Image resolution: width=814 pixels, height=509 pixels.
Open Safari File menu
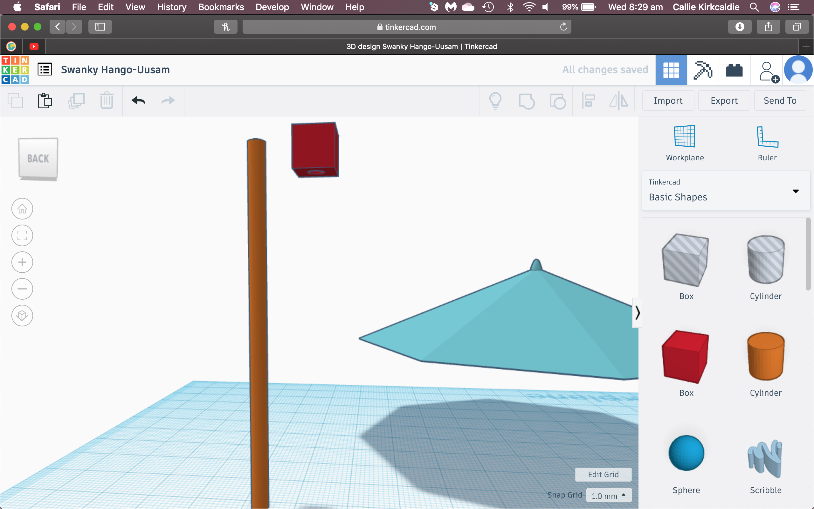79,7
